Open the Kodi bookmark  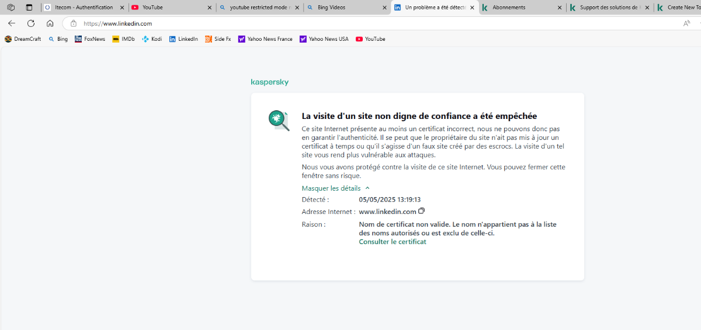(152, 39)
